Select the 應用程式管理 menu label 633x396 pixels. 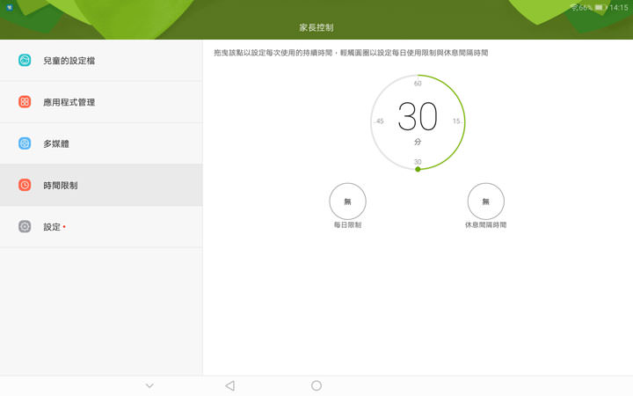[69, 102]
